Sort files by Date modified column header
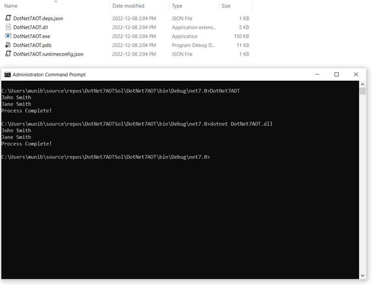 point(128,6)
